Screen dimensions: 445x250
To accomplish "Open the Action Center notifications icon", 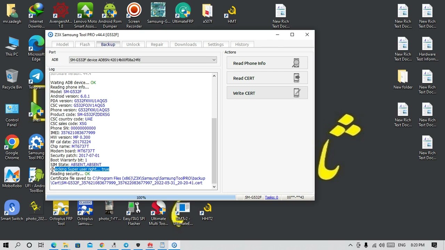I will tap(434, 245).
